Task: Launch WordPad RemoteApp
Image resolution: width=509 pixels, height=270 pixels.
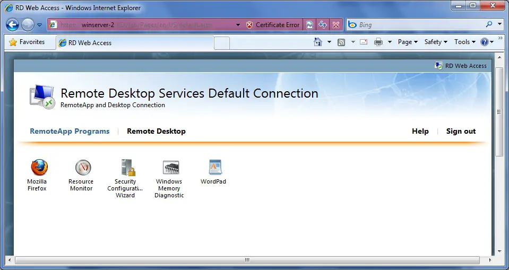Action: click(213, 168)
